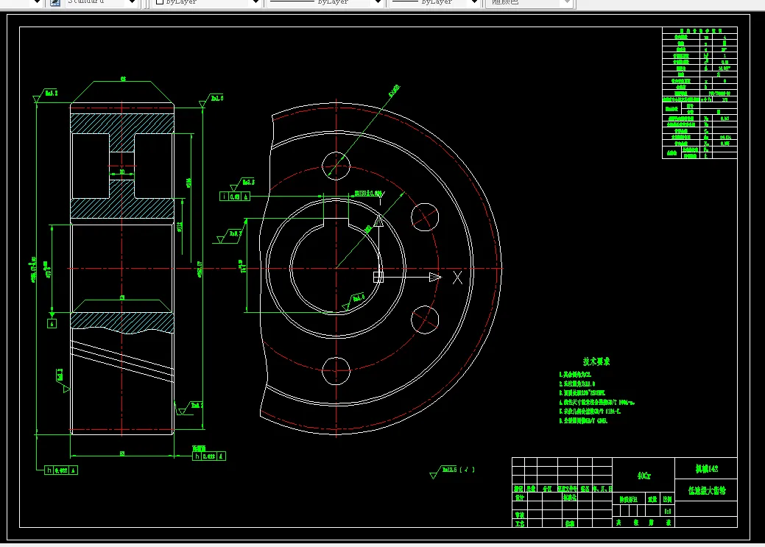This screenshot has height=547, width=765.
Task: Open the ByLayer linetype dropdown
Action: coord(378,2)
